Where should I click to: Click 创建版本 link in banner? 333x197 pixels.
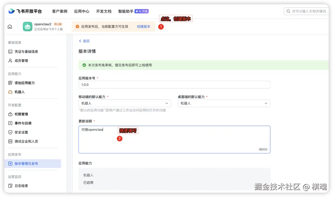tap(144, 27)
